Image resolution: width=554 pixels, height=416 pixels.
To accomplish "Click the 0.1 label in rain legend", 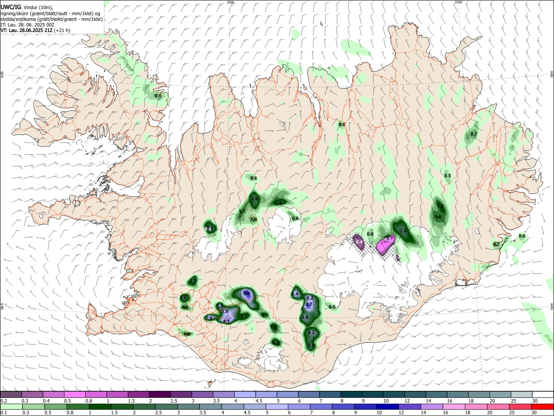I will click(3, 413).
